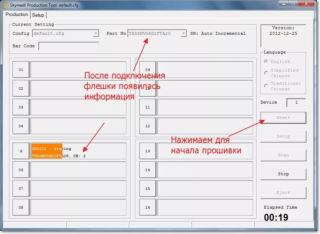Viewport: 320px width, 234px height.
Task: Click the status field for slot 16
Action: pyautogui.click(x=205, y=207)
